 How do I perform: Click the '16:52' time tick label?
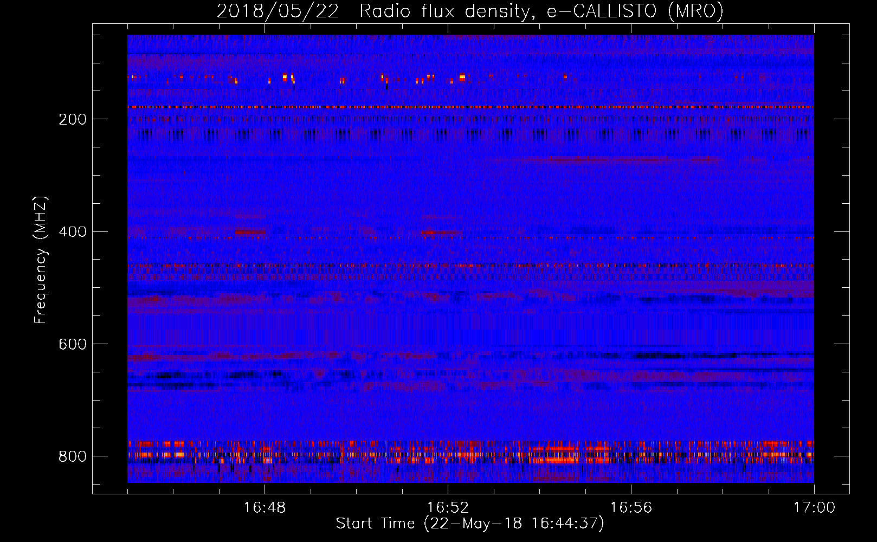coord(448,508)
